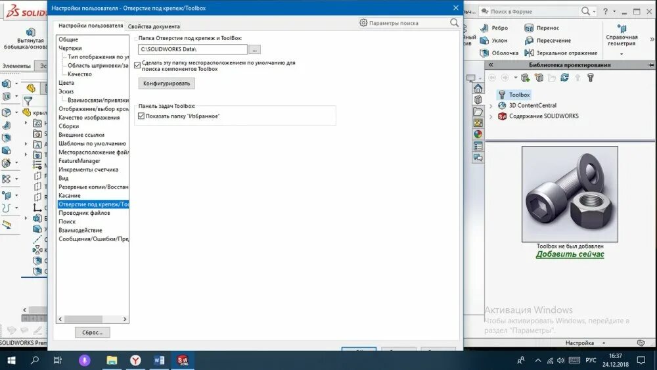The height and width of the screenshot is (370, 657).
Task: Expand the ribbon overflow chevron at right
Action: 652,39
